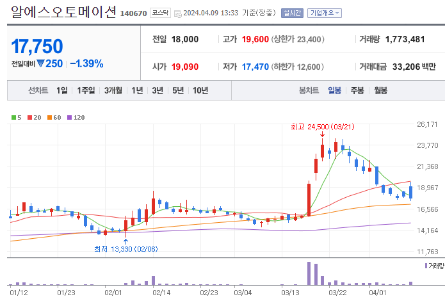Select the 1일 line chart tab
The width and height of the screenshot is (445, 299).
pos(62,90)
